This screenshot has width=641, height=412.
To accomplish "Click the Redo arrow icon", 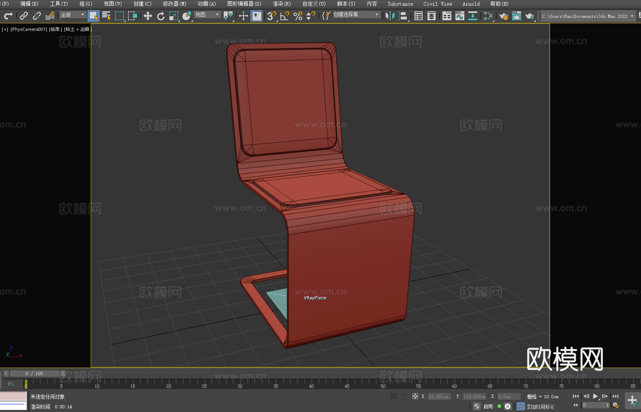I will click(x=8, y=16).
